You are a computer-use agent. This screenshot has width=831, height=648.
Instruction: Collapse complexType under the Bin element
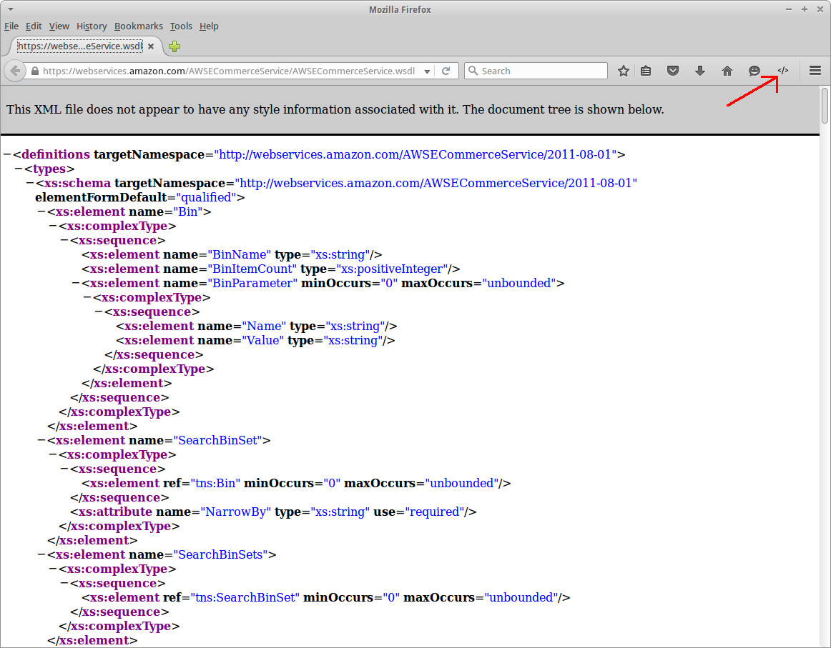(53, 226)
